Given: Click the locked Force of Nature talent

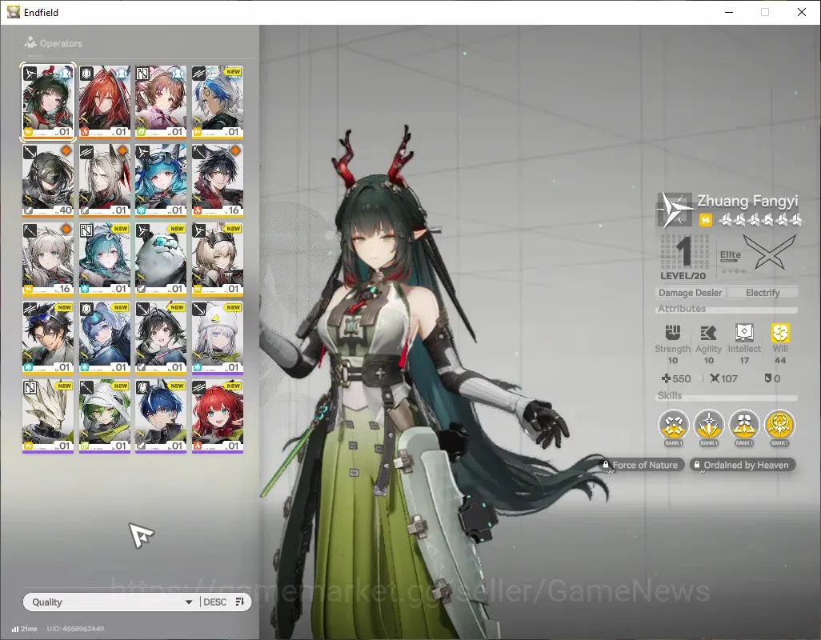Looking at the screenshot, I should click(x=642, y=465).
